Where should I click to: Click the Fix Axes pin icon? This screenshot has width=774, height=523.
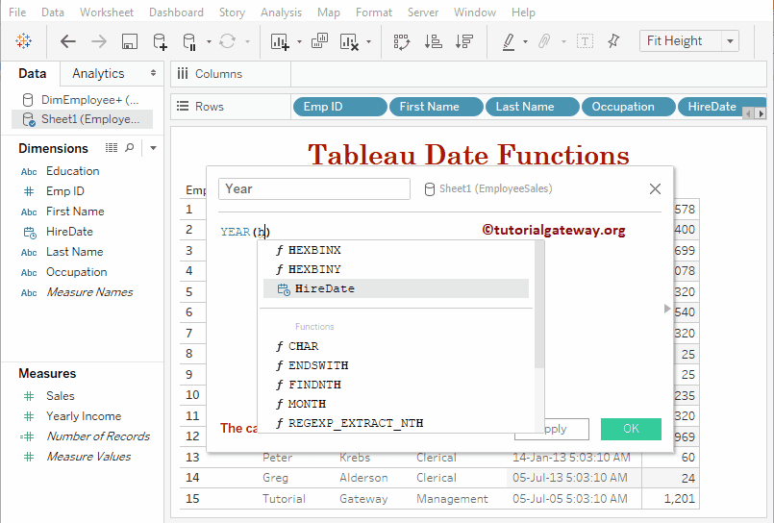point(613,41)
